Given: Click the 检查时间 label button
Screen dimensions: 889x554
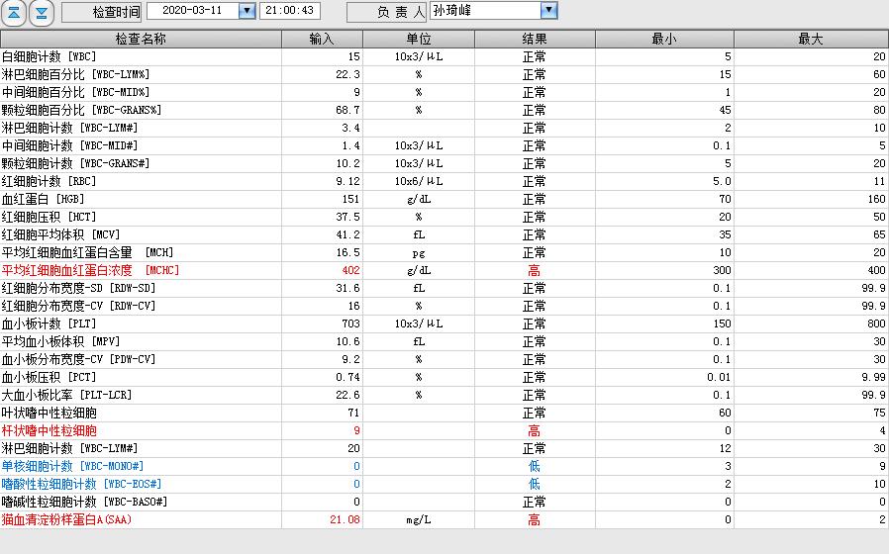Looking at the screenshot, I should tap(102, 12).
